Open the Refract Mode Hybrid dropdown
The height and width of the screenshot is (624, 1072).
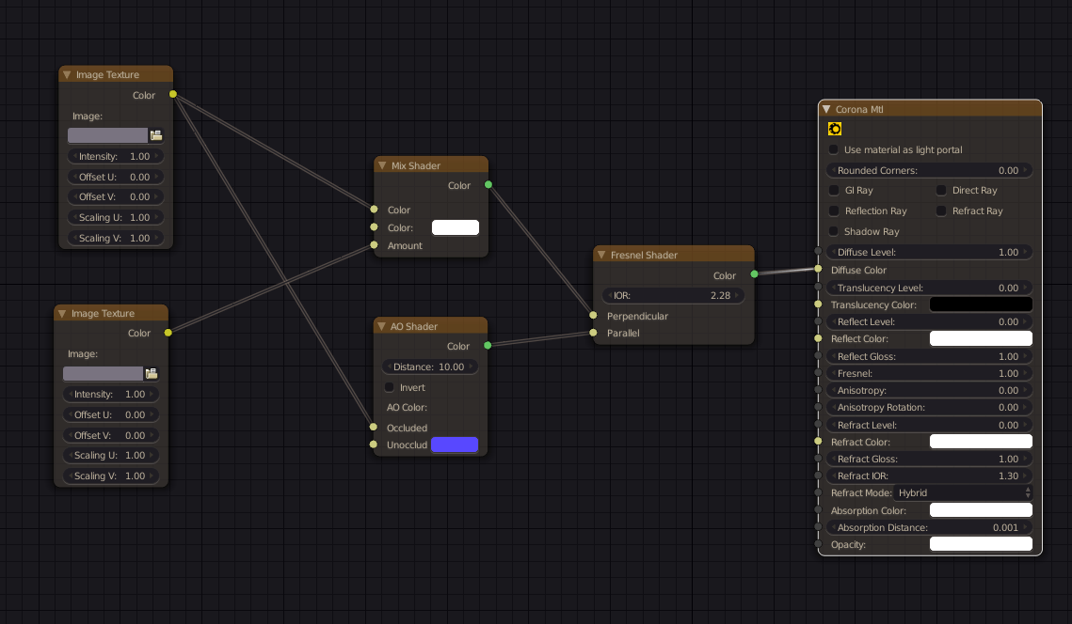point(964,493)
